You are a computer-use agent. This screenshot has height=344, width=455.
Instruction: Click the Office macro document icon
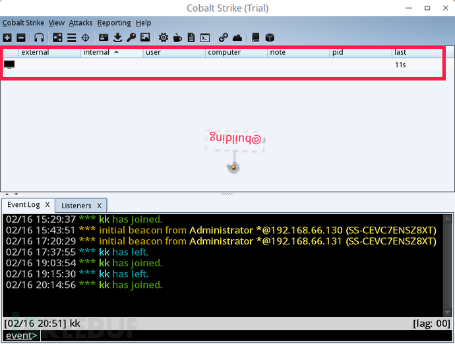191,38
